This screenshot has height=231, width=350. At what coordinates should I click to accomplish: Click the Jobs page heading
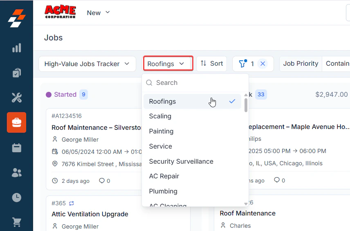coord(53,38)
